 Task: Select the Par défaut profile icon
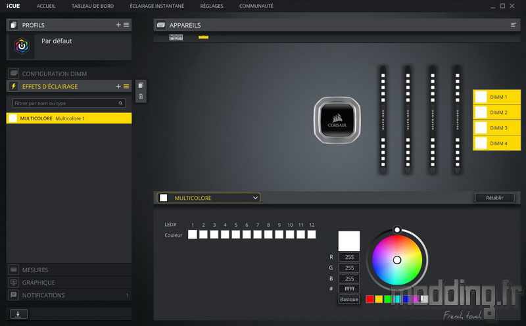point(22,46)
